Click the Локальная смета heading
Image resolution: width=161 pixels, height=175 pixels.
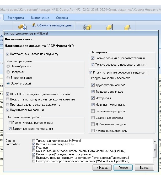(19, 39)
